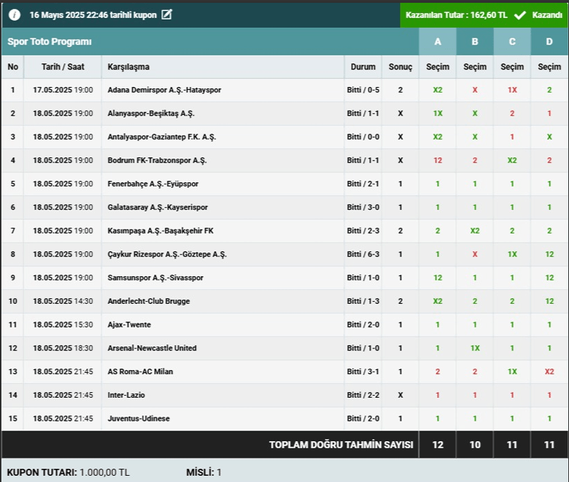Click the Tarih / Saat column header
Viewport: 569px width, 482px height.
tap(63, 67)
